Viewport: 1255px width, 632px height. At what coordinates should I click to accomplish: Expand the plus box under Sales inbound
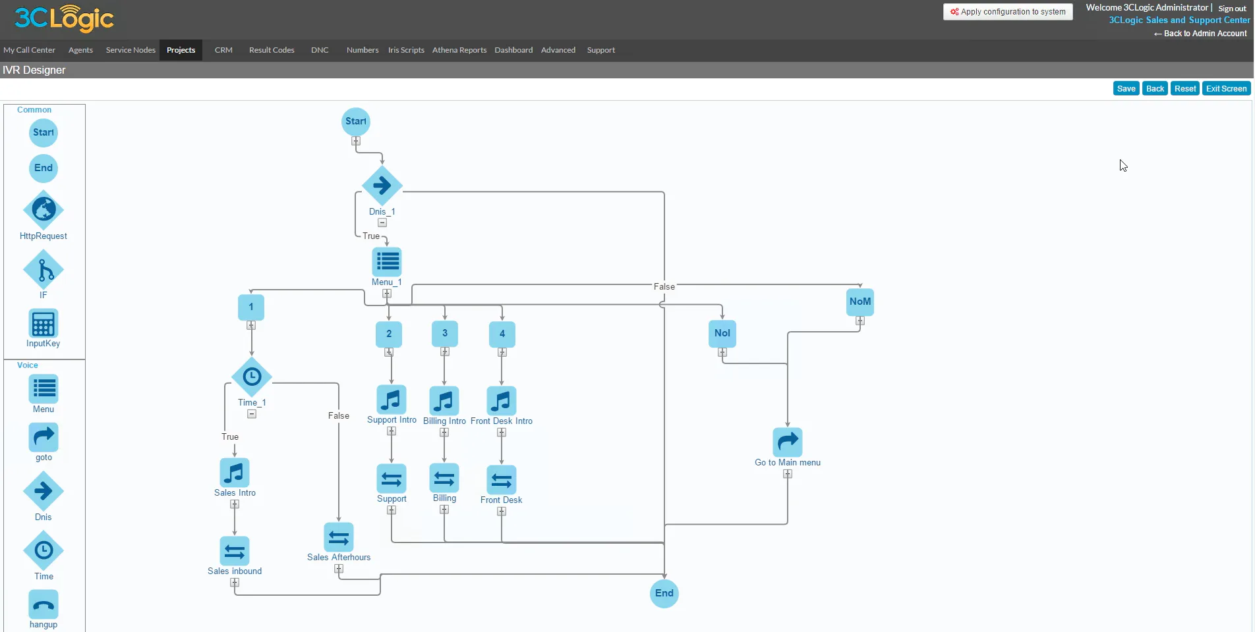tap(235, 583)
